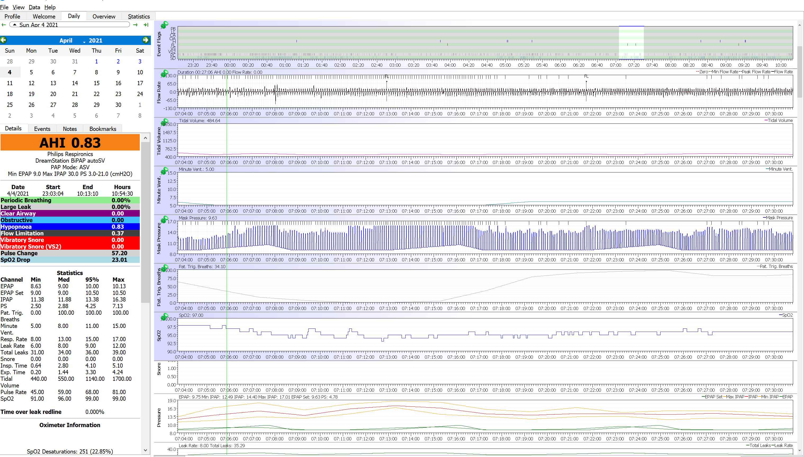Screen dimensions: 804x457
Task: Toggle pin on SpO2 graph
Action: [164, 317]
